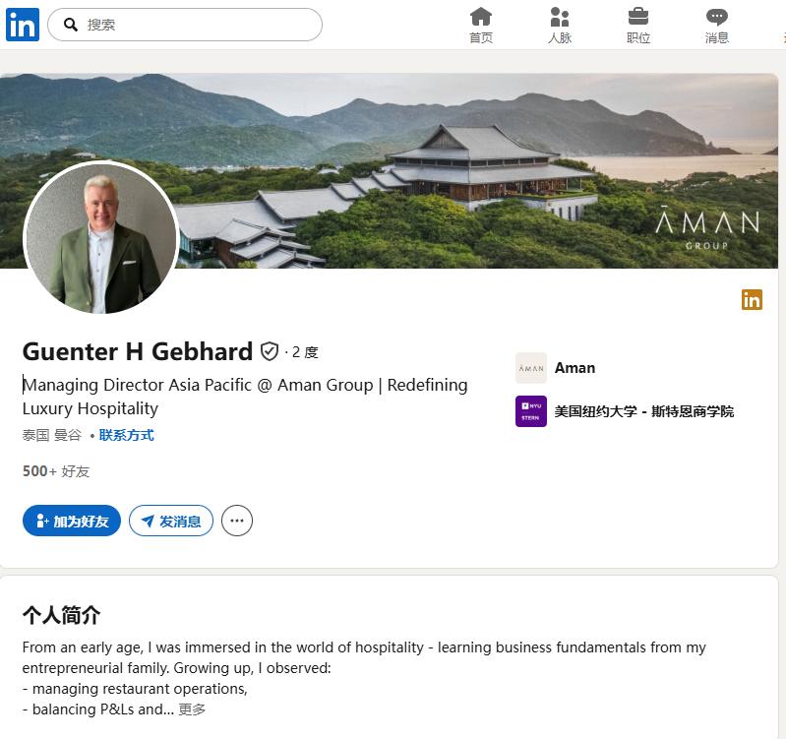Click the Aman company logo icon
786x739 pixels.
pos(531,368)
